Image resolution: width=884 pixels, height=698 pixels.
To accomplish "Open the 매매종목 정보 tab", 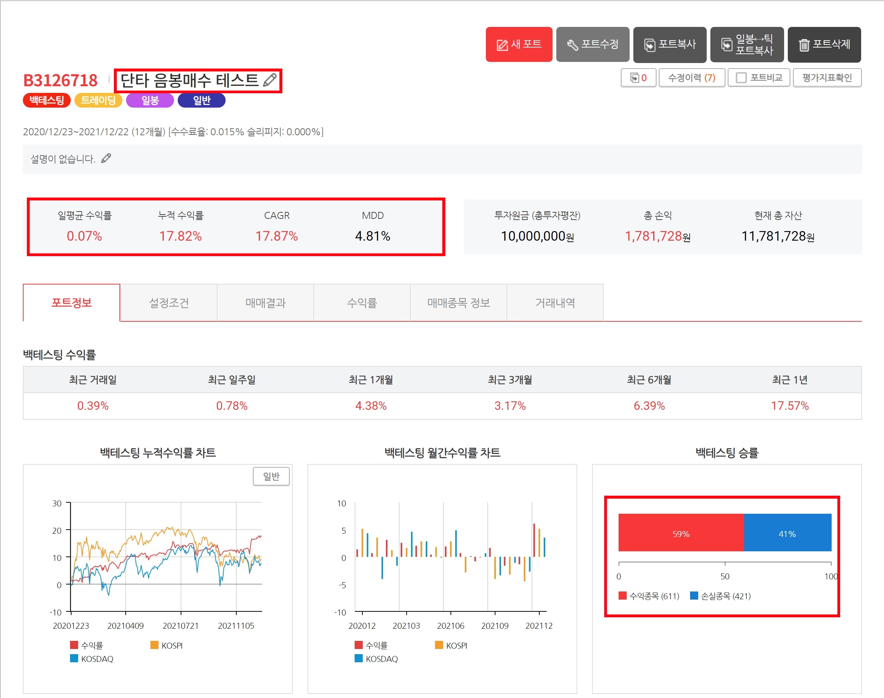I will (x=459, y=303).
